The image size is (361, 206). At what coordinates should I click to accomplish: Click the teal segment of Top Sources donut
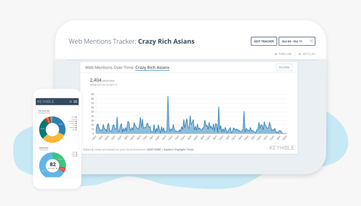[42, 128]
